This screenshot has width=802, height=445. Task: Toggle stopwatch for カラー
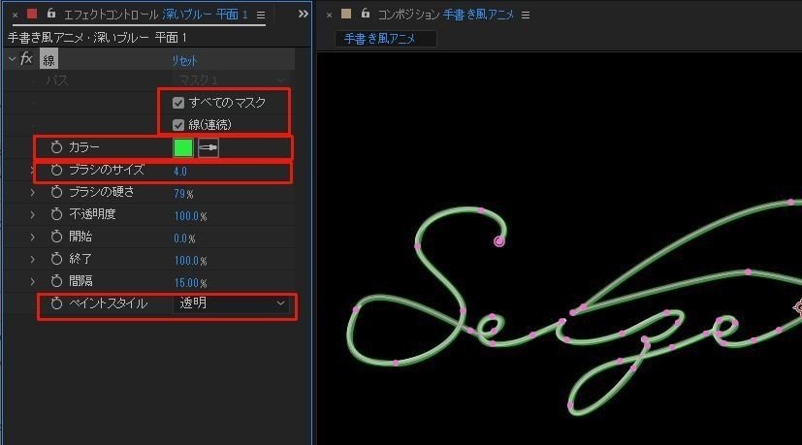[56, 147]
